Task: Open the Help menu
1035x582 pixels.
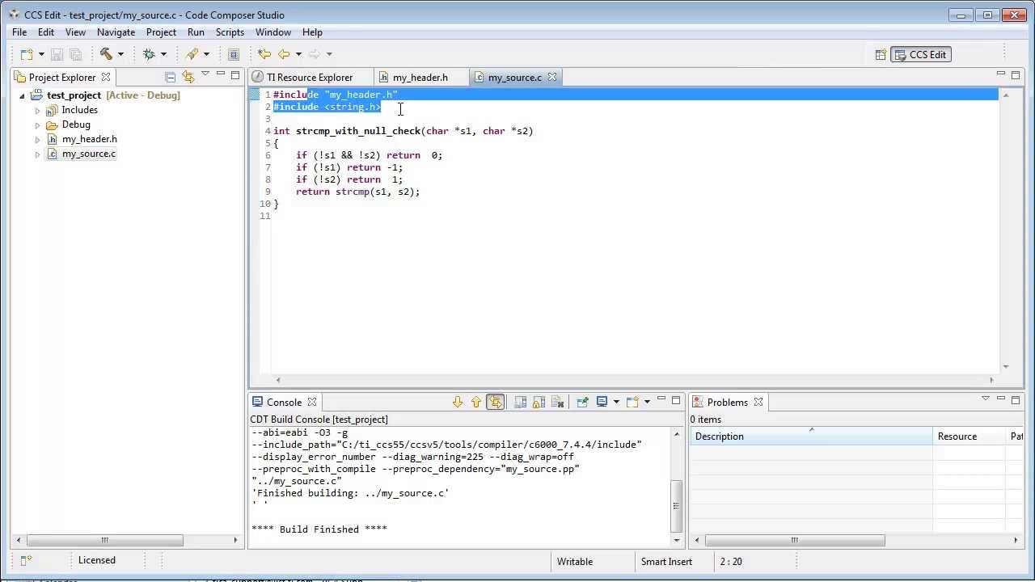Action: coord(312,32)
